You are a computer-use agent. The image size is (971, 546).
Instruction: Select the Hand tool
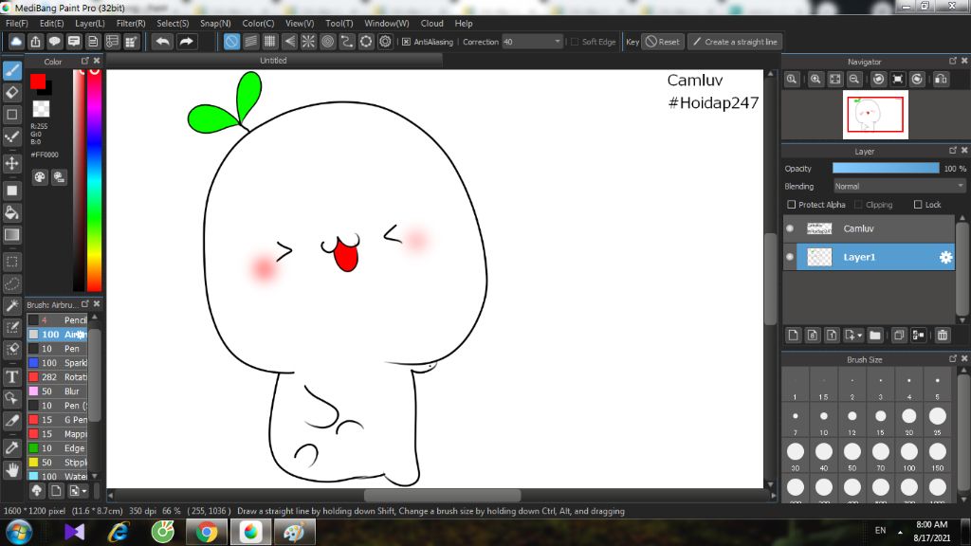[12, 470]
